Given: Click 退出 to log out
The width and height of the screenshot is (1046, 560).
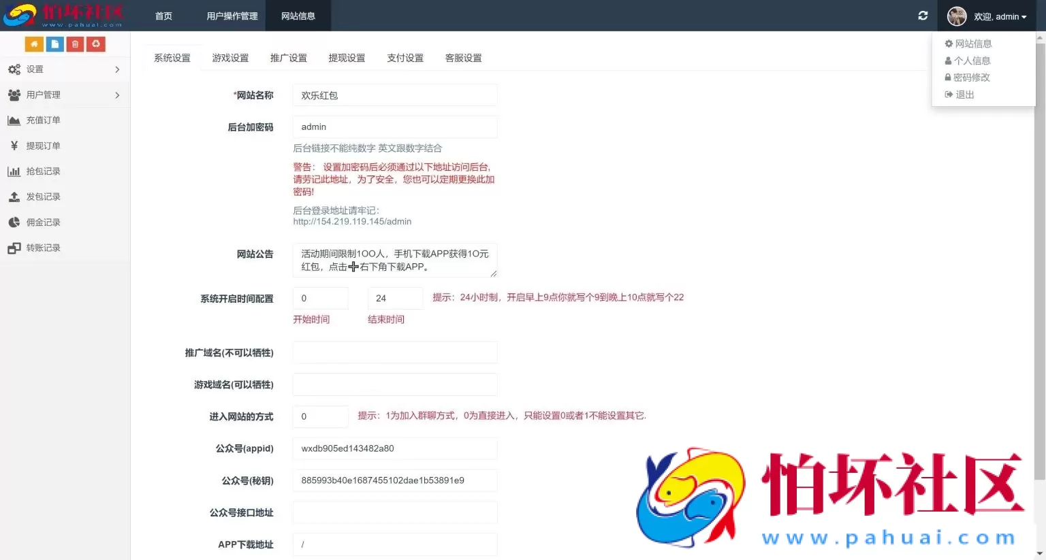Looking at the screenshot, I should pyautogui.click(x=964, y=95).
